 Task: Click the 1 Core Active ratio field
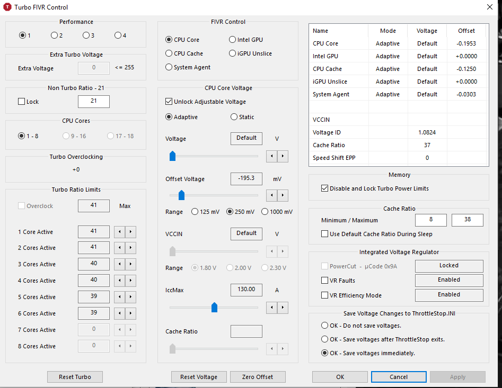(94, 232)
